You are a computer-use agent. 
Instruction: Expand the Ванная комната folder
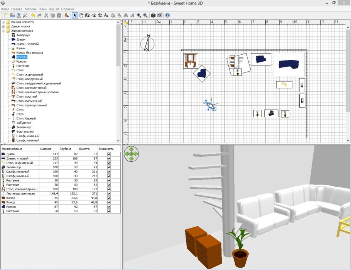tap(3, 22)
